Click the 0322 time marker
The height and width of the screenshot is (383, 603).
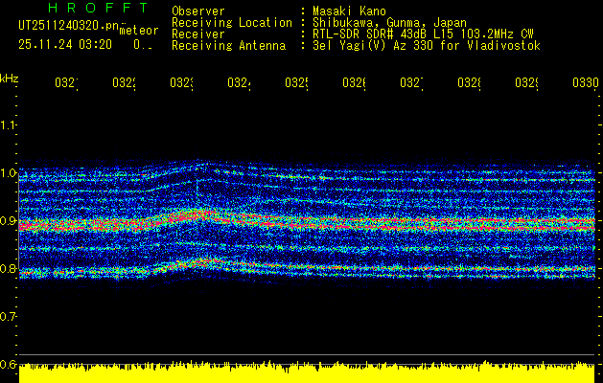(125, 83)
